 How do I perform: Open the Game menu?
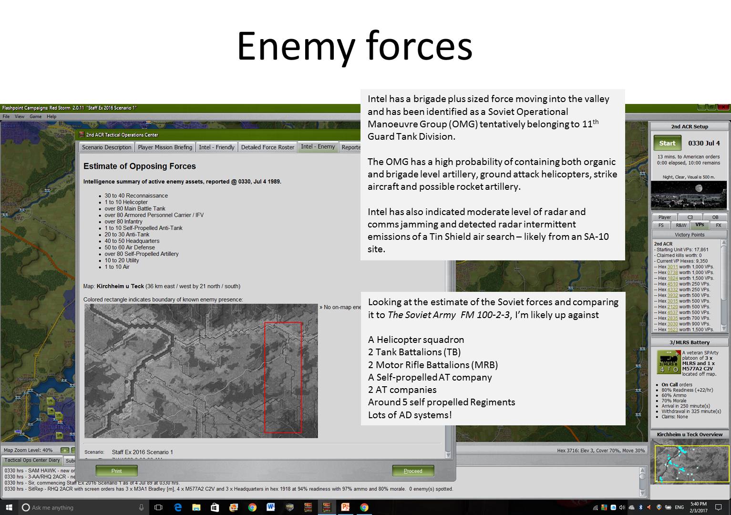coord(35,116)
